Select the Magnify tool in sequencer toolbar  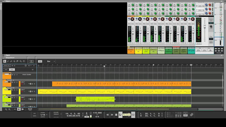coord(21,61)
